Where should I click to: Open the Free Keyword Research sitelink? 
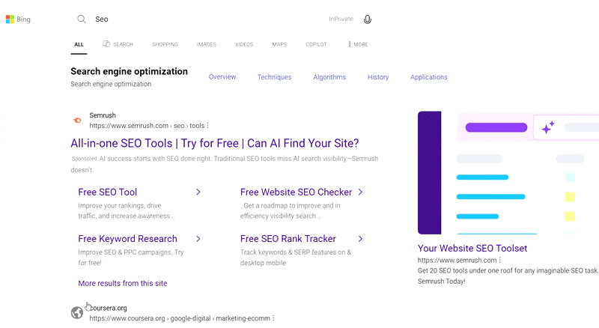[x=127, y=239]
